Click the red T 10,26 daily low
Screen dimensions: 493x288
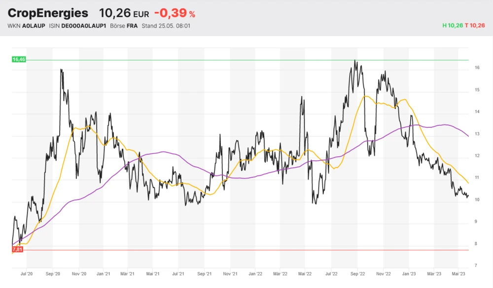pos(475,26)
